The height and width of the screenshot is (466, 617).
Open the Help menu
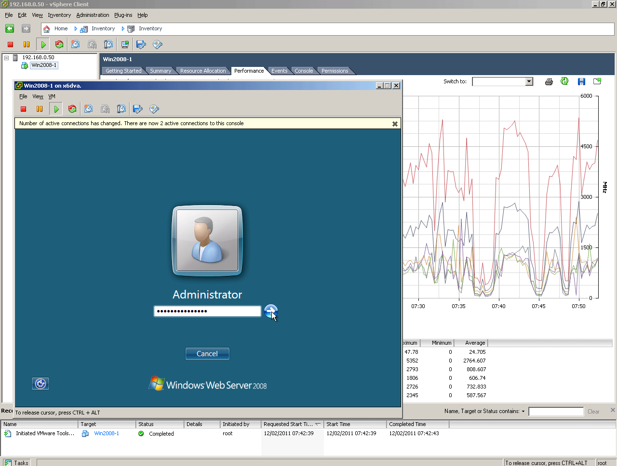coord(143,15)
